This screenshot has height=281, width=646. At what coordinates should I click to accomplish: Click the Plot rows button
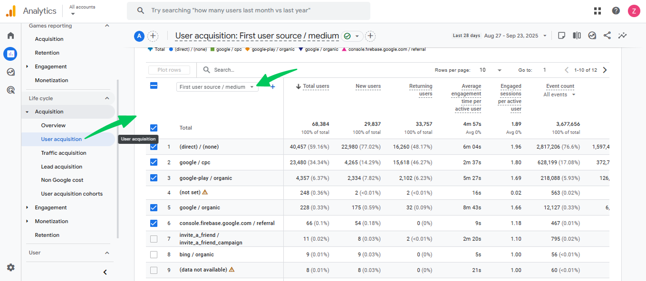click(x=169, y=70)
